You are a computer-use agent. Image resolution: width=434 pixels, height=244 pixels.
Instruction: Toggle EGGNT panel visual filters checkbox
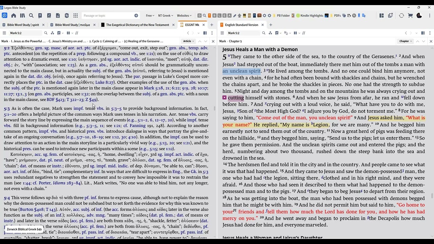pos(59,33)
